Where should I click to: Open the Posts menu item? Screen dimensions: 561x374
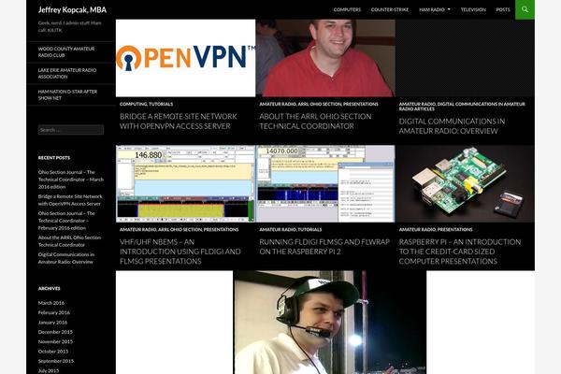(x=503, y=9)
